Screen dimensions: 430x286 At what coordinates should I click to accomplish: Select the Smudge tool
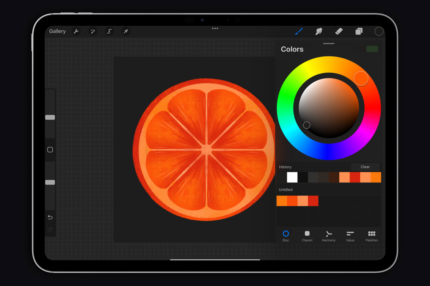click(x=319, y=31)
